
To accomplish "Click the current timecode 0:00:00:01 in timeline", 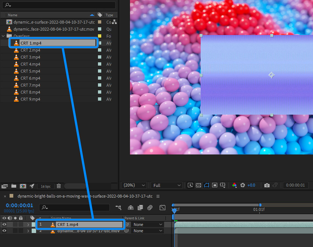I will tap(20, 205).
